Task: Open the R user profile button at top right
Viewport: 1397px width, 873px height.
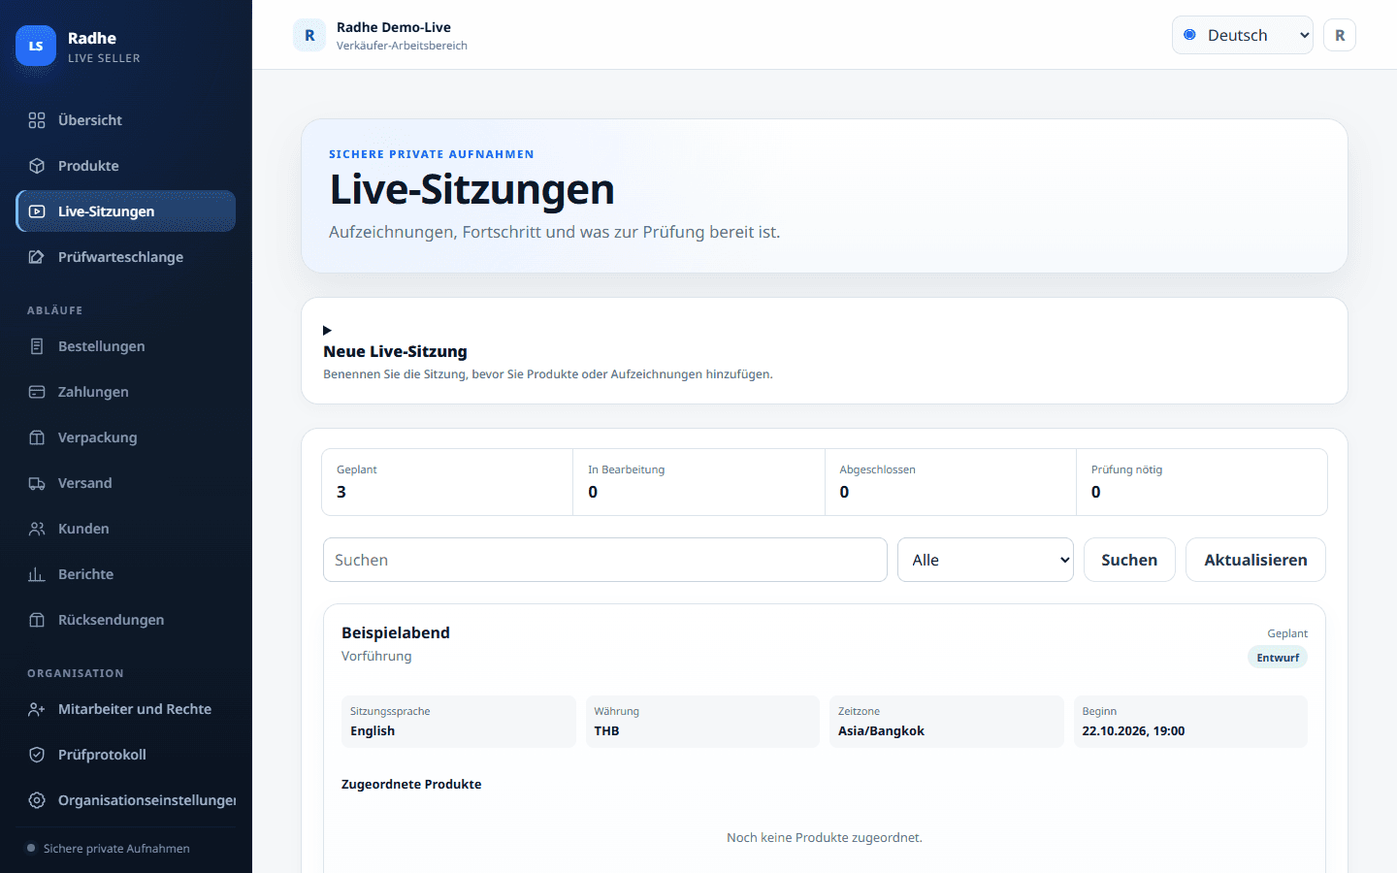Action: [1340, 35]
